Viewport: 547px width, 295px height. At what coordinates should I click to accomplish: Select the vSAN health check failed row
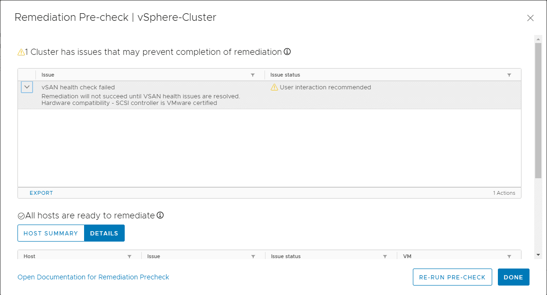tap(151, 95)
